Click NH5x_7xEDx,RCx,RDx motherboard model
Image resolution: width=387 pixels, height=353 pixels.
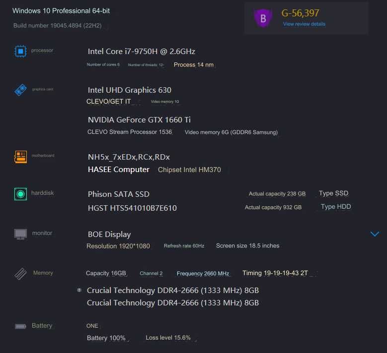[129, 157]
